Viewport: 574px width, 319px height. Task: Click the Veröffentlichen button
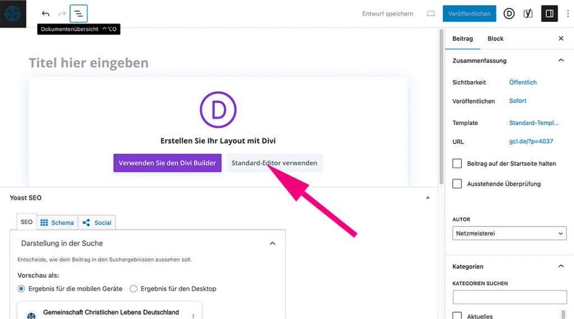469,13
